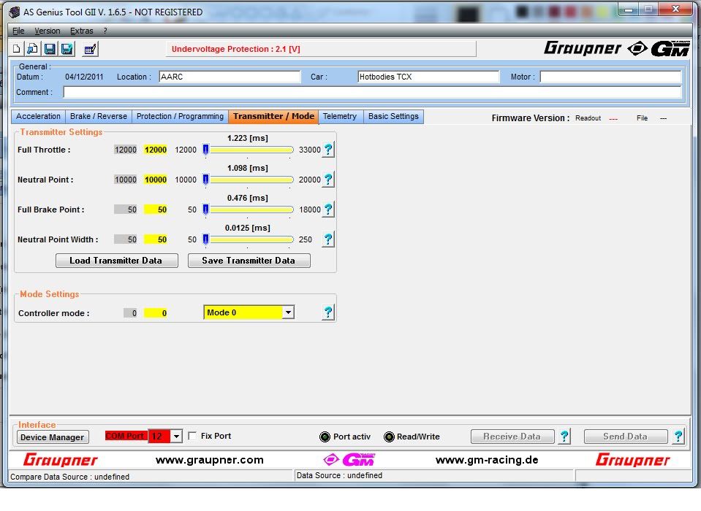This screenshot has width=701, height=511.
Task: Click the Save As floppy icon
Action: pos(67,49)
